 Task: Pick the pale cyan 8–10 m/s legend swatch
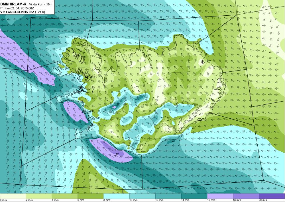[x=117, y=196]
